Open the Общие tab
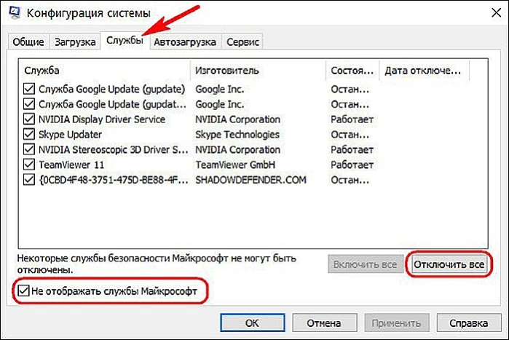 point(28,41)
